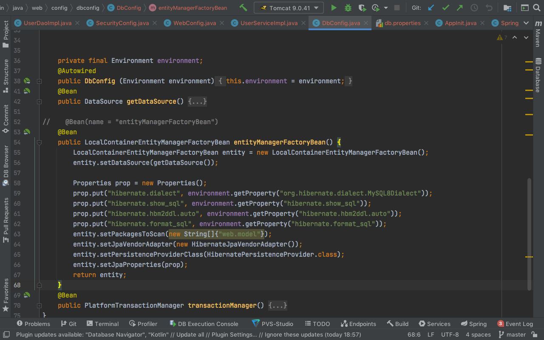Show hidden editor tabs chevron
Screen dimensions: 544x340
[x=526, y=23]
